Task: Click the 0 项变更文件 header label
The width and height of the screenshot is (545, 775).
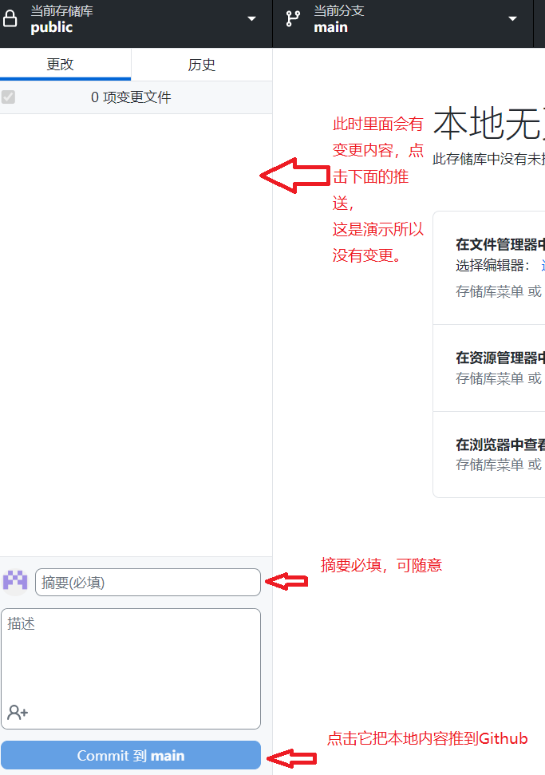Action: [131, 97]
